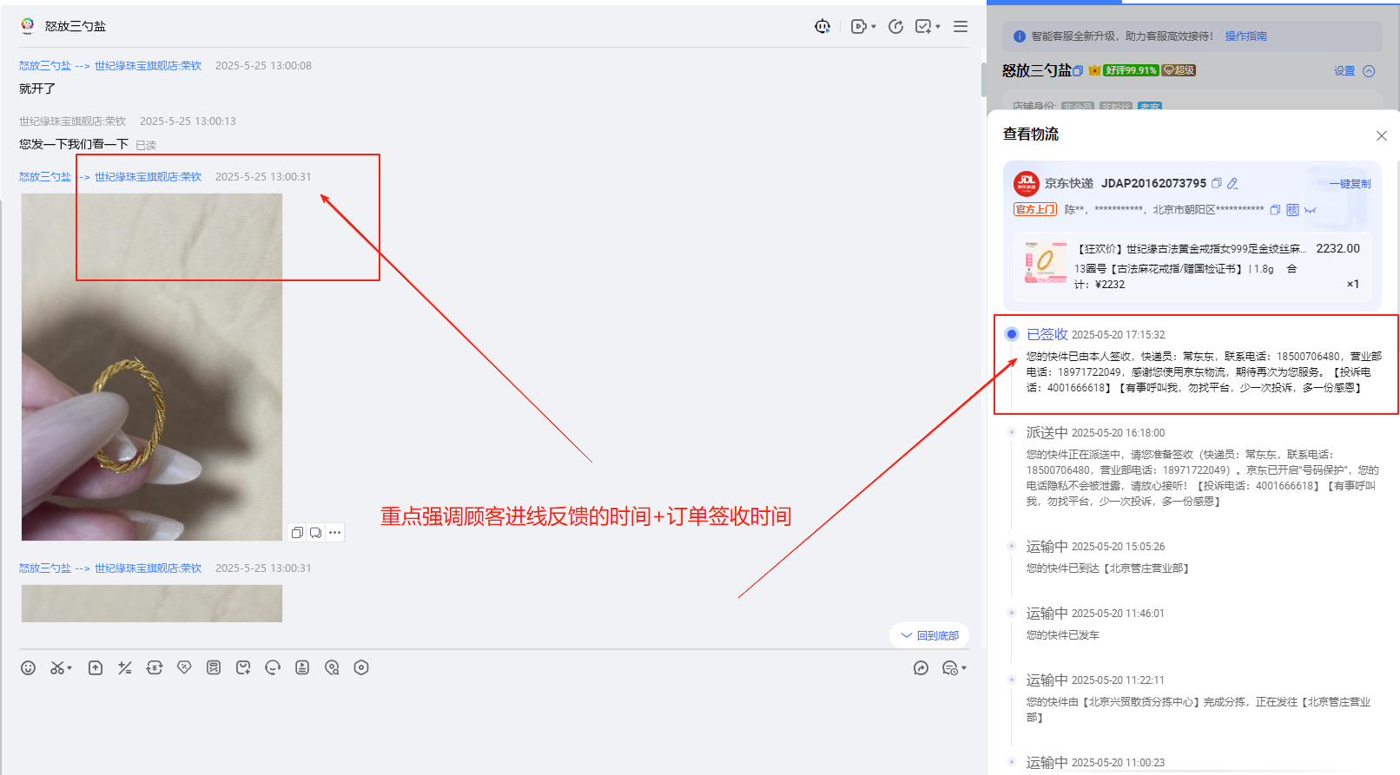The image size is (1400, 775).
Task: Open the AI robot assistant icon
Action: 822,27
